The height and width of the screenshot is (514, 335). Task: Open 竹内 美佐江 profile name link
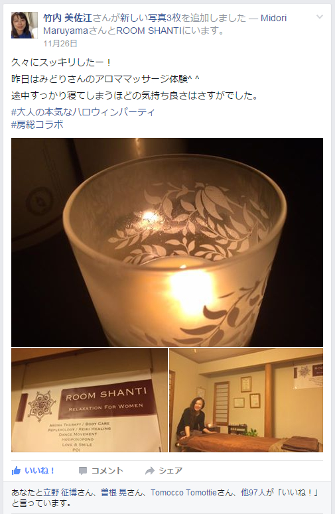68,18
